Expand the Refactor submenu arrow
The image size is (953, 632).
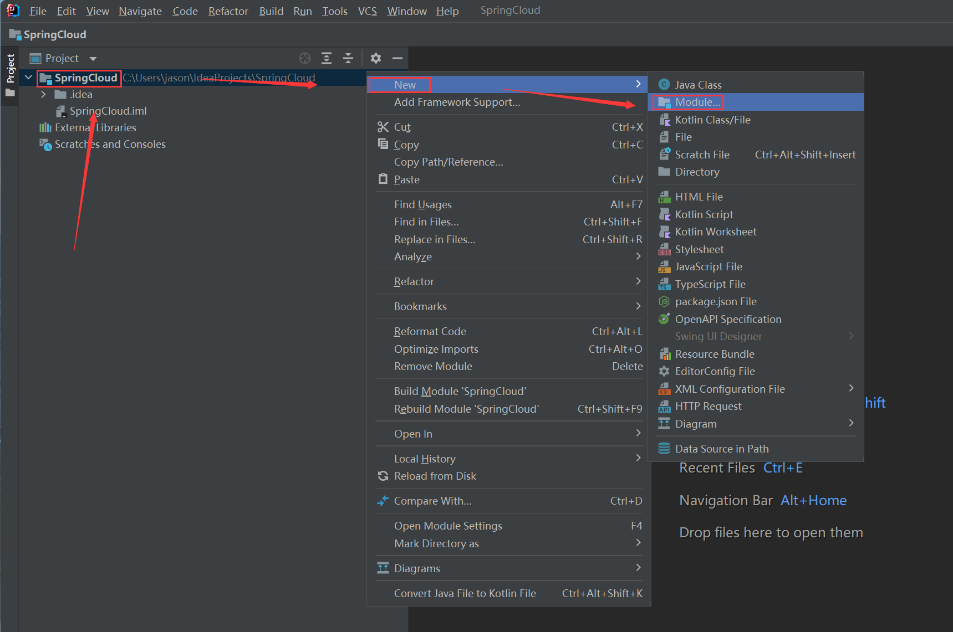click(x=638, y=281)
